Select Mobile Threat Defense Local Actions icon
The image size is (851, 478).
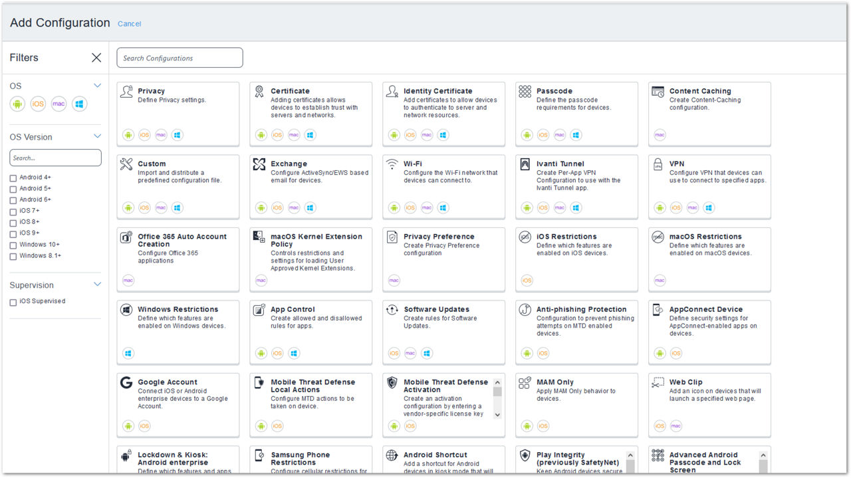259,383
